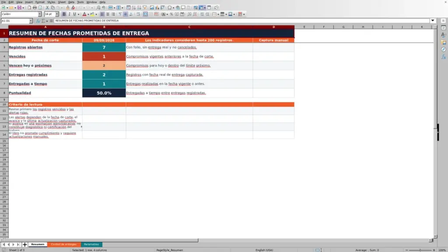Screen dimensions: 448x252
Task: Toggle Center Horizontally alignment
Action: click(108, 14)
